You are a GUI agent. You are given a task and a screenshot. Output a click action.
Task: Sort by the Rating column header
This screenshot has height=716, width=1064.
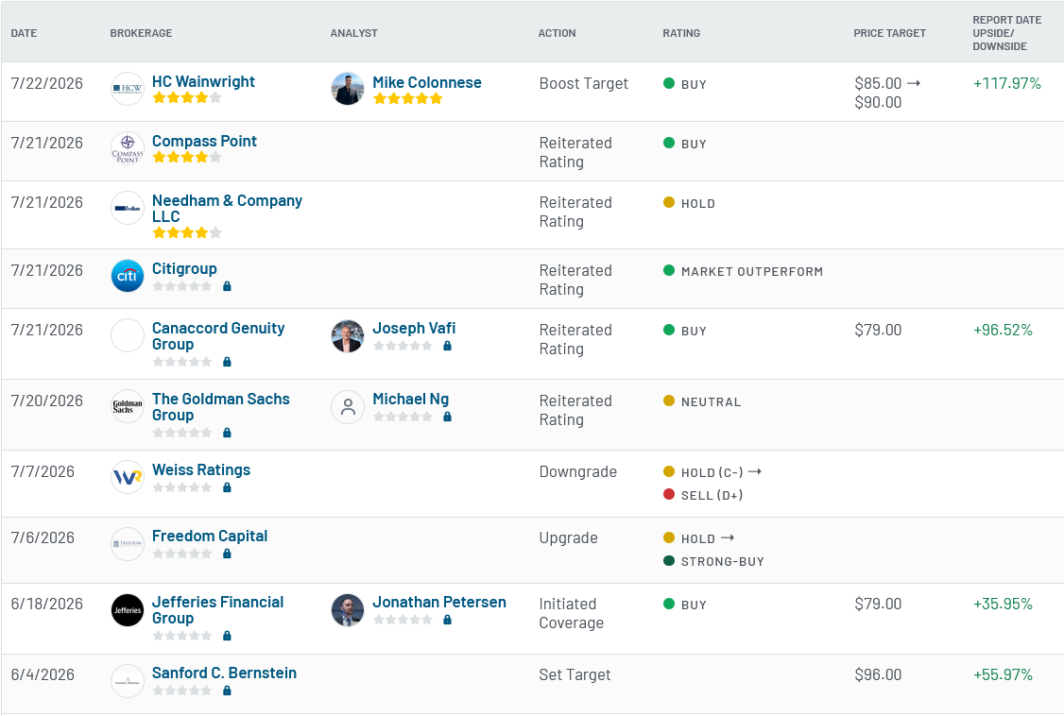coord(681,33)
